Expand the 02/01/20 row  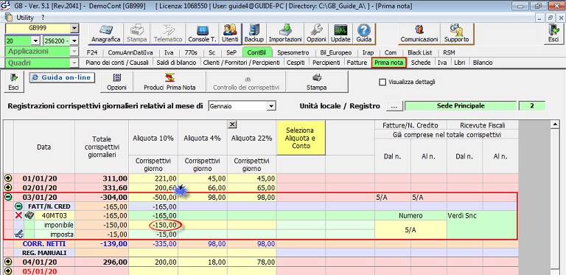pos(9,188)
